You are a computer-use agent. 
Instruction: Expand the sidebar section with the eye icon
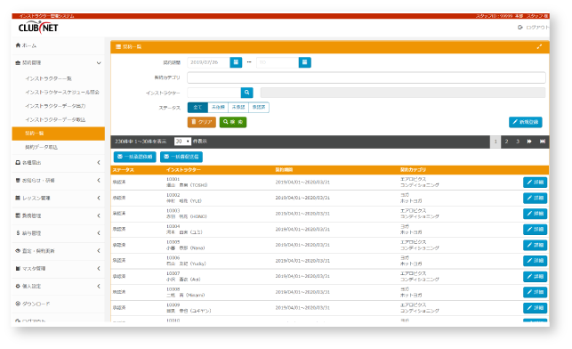(x=59, y=251)
